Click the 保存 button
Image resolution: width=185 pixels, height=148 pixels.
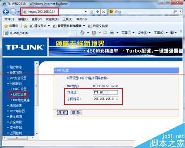(62, 113)
